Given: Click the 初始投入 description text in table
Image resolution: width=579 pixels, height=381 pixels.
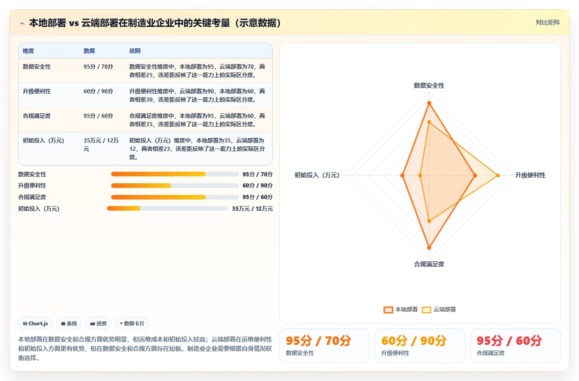Looking at the screenshot, I should pyautogui.click(x=197, y=149).
